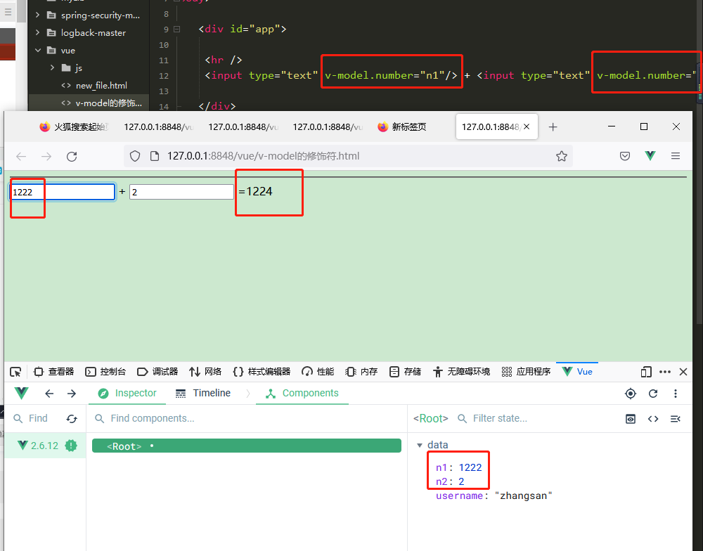The height and width of the screenshot is (551, 703).
Task: Select Vue 2.6.12 app entry
Action: [x=45, y=446]
